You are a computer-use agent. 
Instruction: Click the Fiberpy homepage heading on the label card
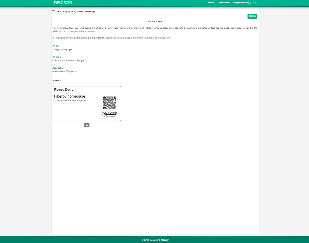pyautogui.click(x=70, y=96)
